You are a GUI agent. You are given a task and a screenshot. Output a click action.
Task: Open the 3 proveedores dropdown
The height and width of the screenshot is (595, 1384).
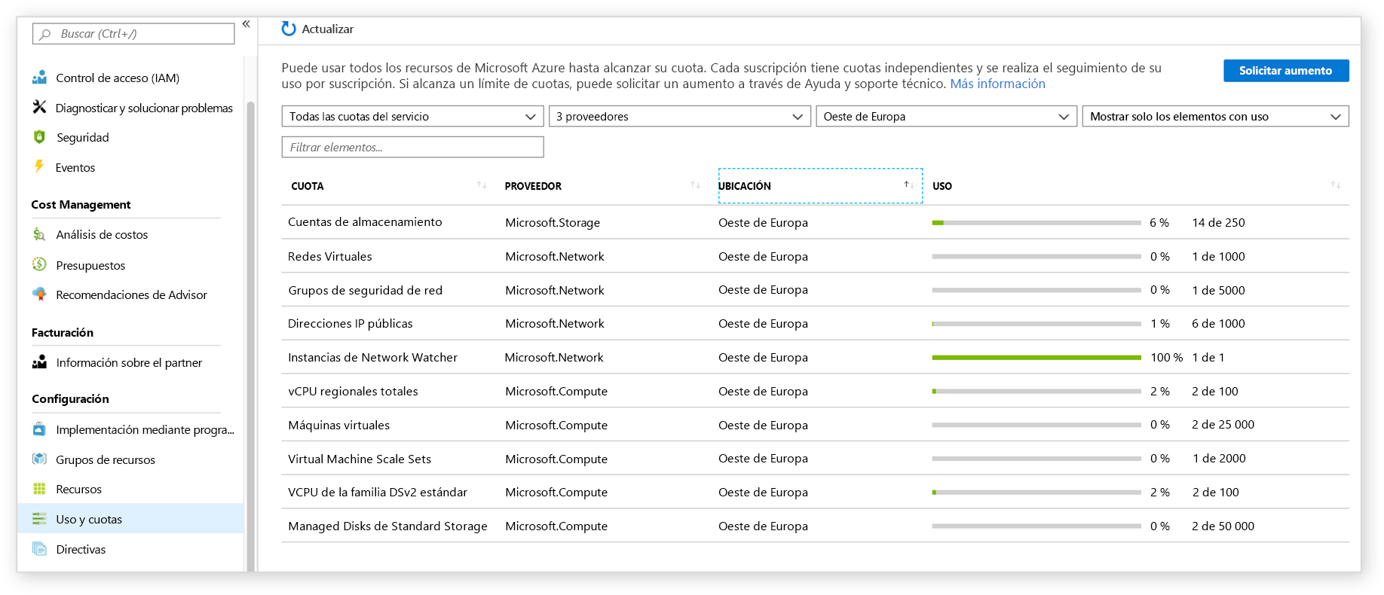coord(679,116)
